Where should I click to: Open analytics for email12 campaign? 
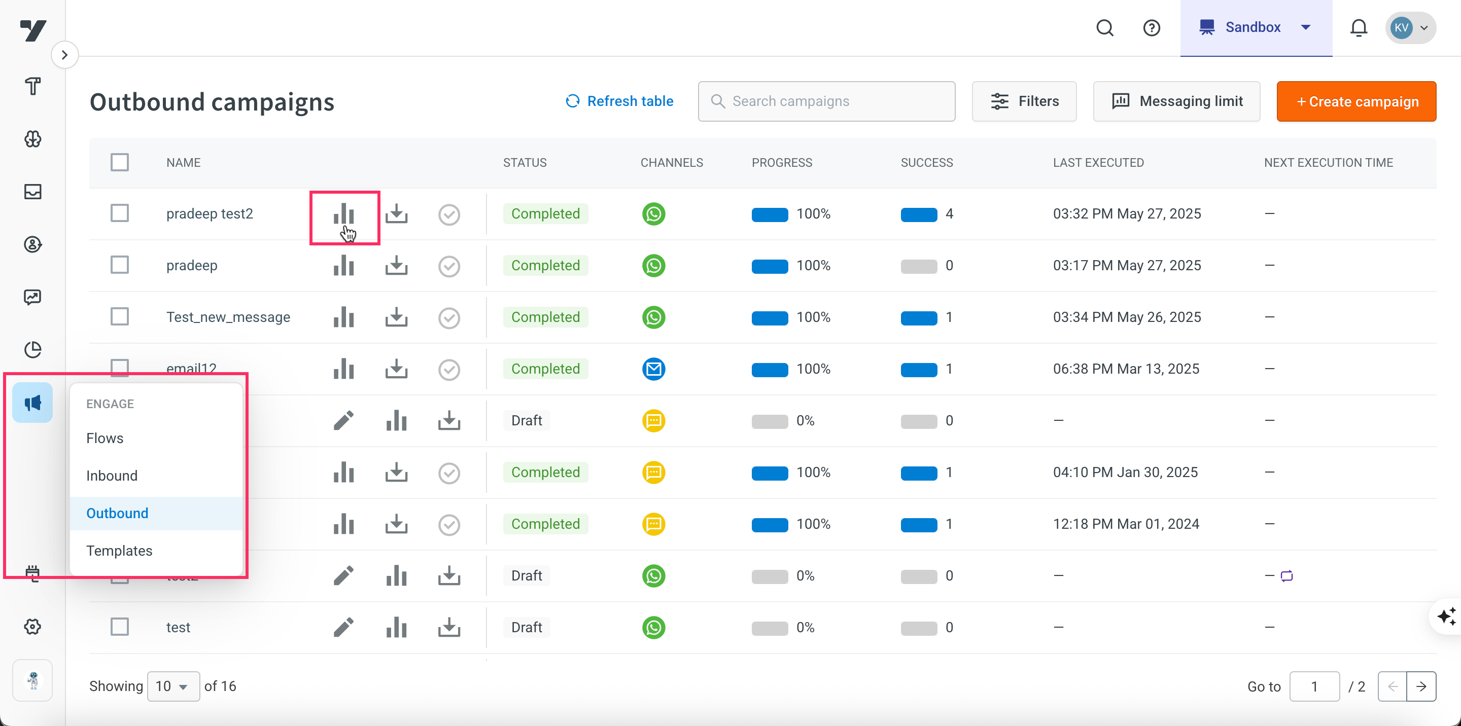pyautogui.click(x=344, y=369)
